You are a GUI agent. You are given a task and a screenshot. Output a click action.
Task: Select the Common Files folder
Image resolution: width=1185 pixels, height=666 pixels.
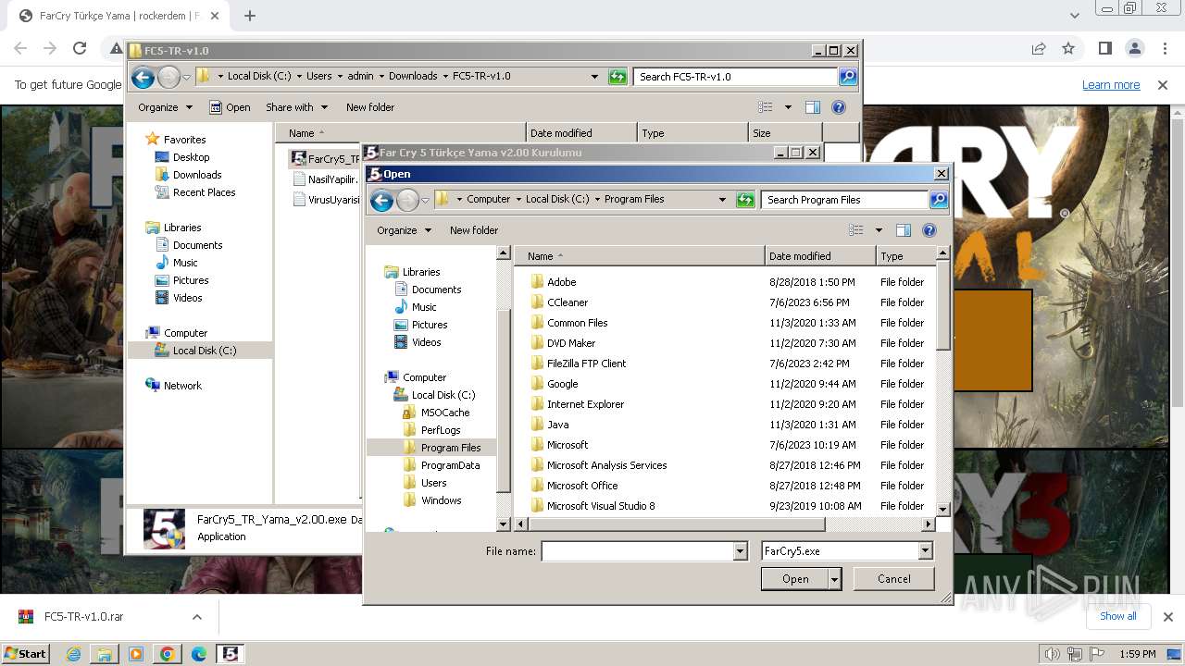pyautogui.click(x=577, y=323)
